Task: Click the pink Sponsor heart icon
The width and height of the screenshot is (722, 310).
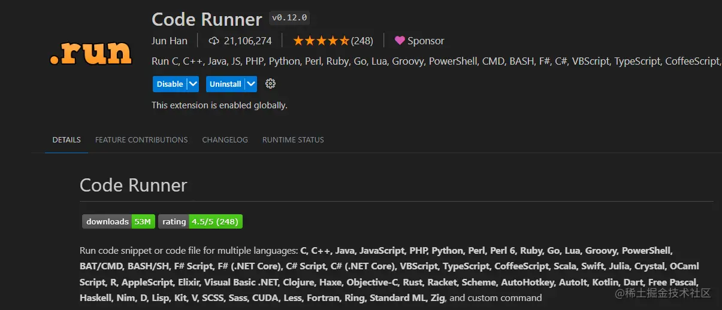Action: click(400, 41)
